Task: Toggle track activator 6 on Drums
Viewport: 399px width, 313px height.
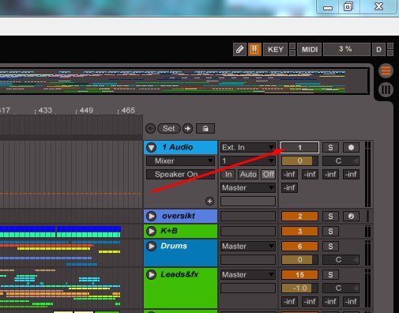Action: [299, 246]
